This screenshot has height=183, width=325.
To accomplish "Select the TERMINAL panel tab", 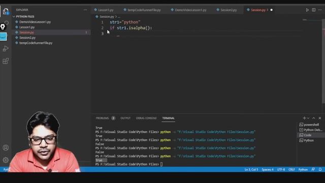I will [x=168, y=118].
